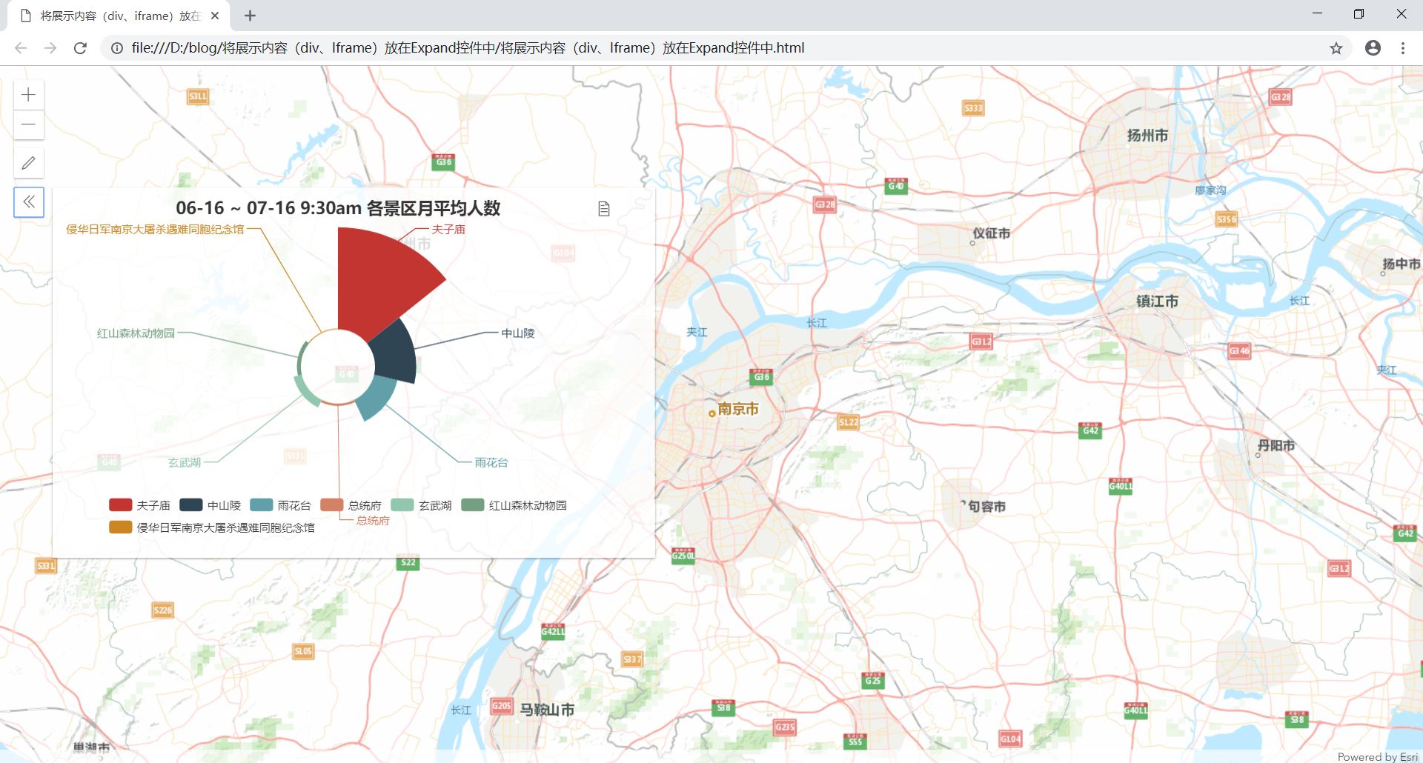The width and height of the screenshot is (1423, 763).
Task: Toggle 玄武湖 legend item
Action: point(421,505)
